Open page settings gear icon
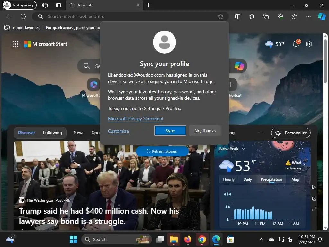The width and height of the screenshot is (329, 247). tap(309, 44)
